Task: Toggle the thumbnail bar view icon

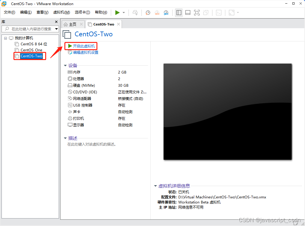Action: coord(188,13)
